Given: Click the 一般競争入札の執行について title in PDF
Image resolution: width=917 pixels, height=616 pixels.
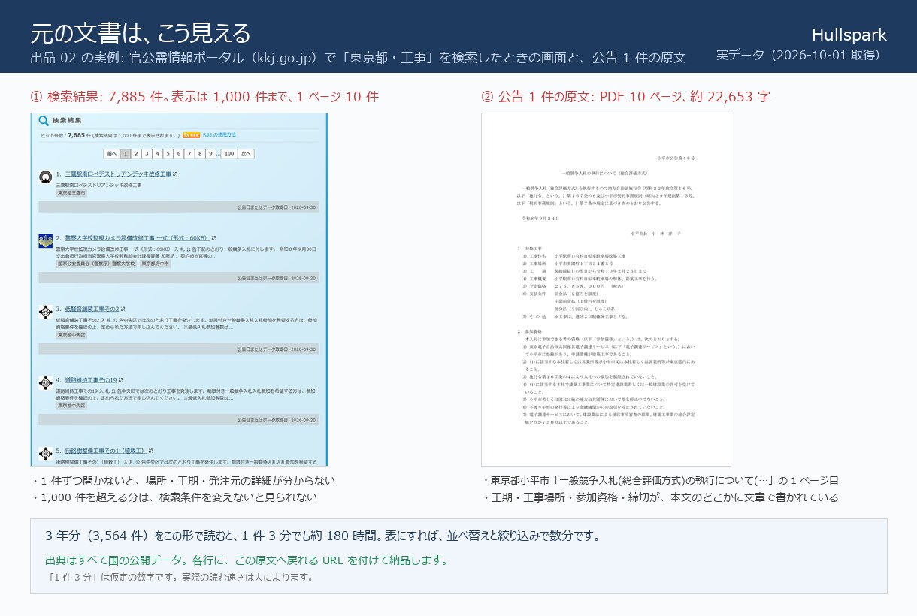Looking at the screenshot, I should point(606,173).
